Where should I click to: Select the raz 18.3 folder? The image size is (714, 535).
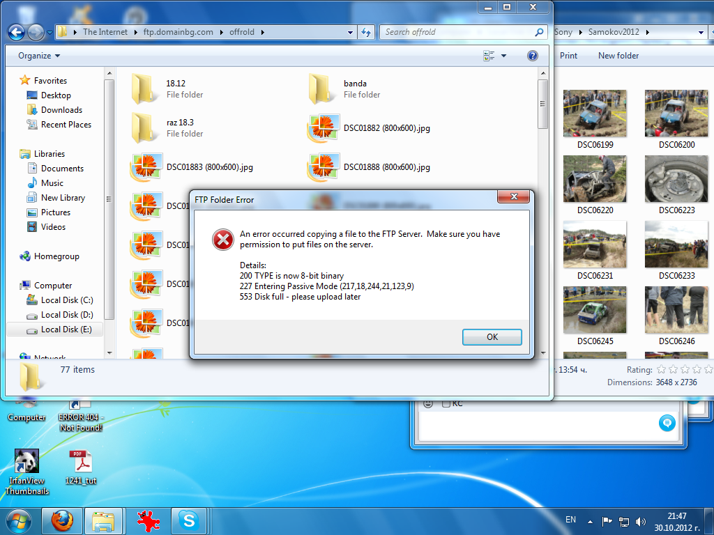tap(167, 128)
